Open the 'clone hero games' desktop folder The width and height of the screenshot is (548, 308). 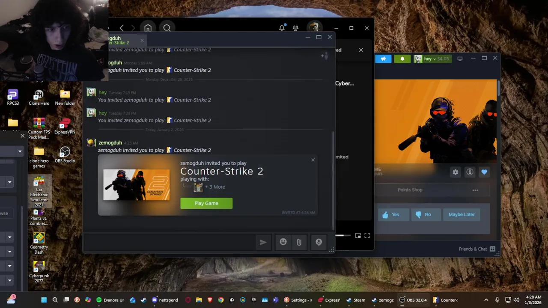[39, 158]
